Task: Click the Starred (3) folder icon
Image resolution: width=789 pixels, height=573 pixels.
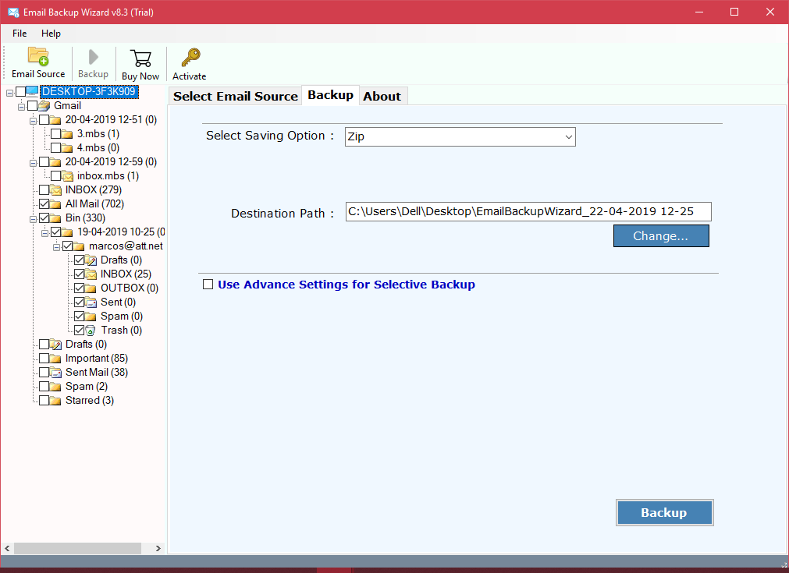Action: (56, 401)
